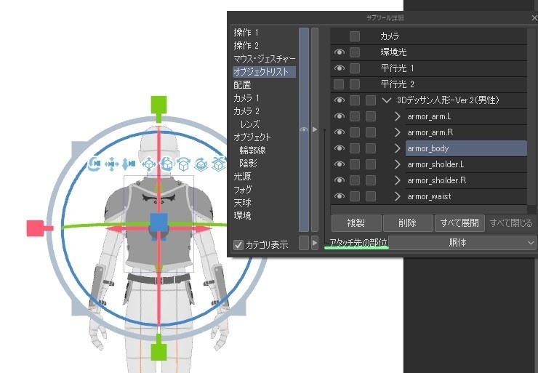This screenshot has width=538, height=373.
Task: Hide the 平行光 1 light
Action: tap(339, 68)
